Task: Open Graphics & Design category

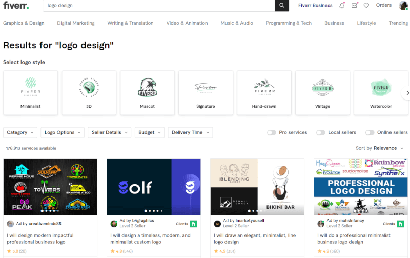Action: (x=24, y=23)
